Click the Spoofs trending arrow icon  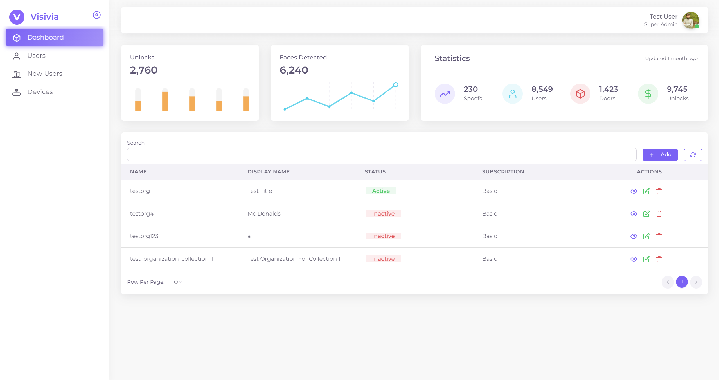445,94
